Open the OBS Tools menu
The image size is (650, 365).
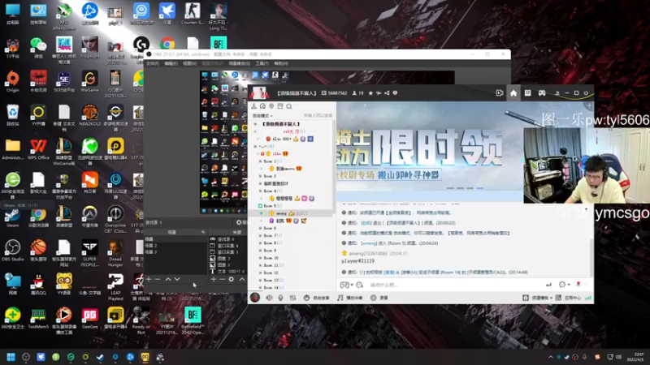tap(262, 63)
